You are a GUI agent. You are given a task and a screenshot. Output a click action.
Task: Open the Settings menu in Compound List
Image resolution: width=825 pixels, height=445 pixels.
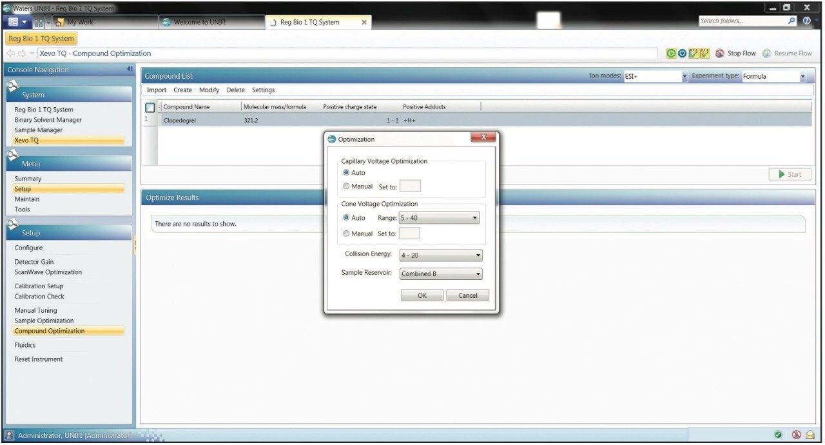coord(263,90)
